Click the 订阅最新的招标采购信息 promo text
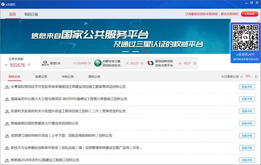 click(x=212, y=14)
